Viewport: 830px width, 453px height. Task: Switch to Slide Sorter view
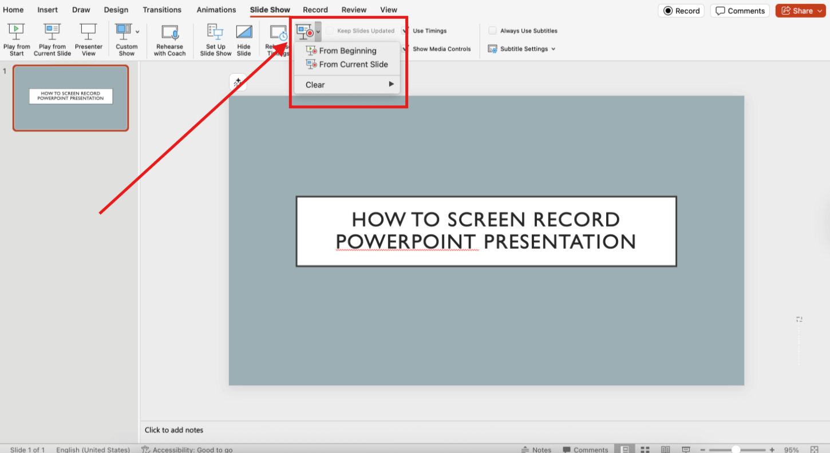pos(645,449)
